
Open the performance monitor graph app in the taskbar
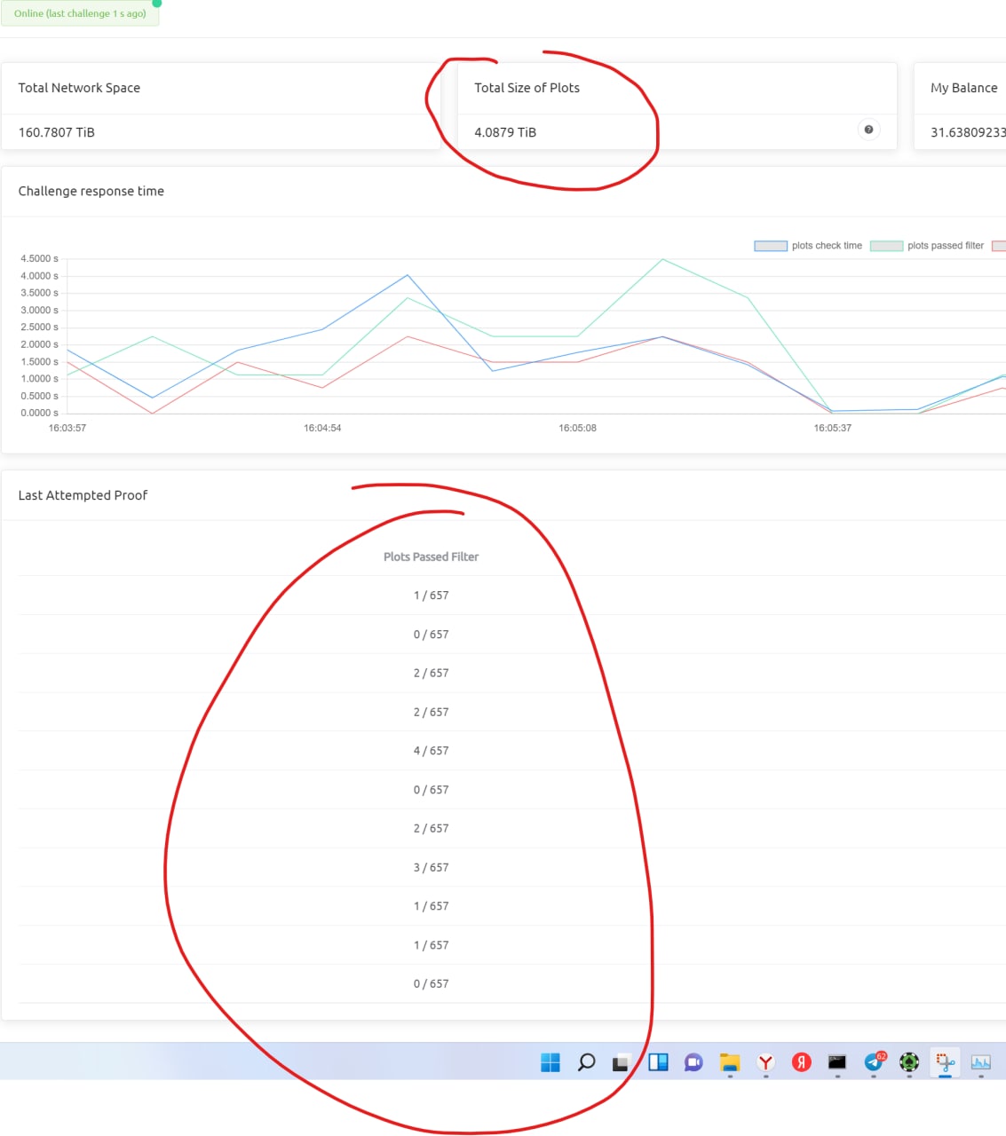981,1062
